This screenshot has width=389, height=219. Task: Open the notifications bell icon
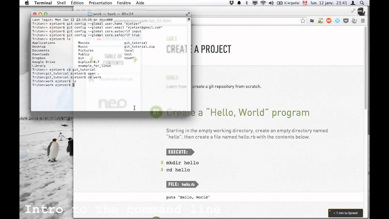pyautogui.click(x=239, y=3)
